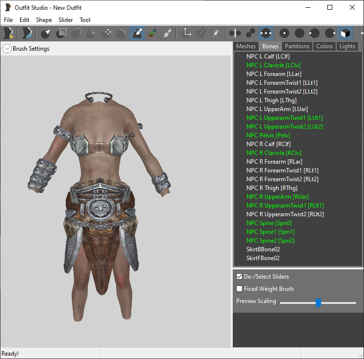Toggle perspective cube view icon
The height and width of the screenshot is (359, 364).
pos(345,33)
